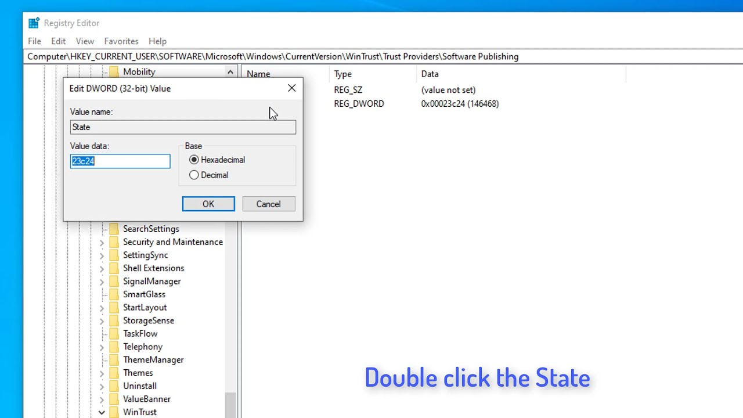
Task: Expand the Themes key
Action: (102, 373)
